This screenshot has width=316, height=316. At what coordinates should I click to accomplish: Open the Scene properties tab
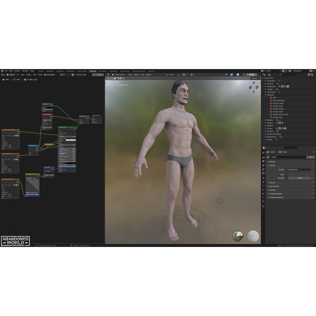click(x=263, y=169)
